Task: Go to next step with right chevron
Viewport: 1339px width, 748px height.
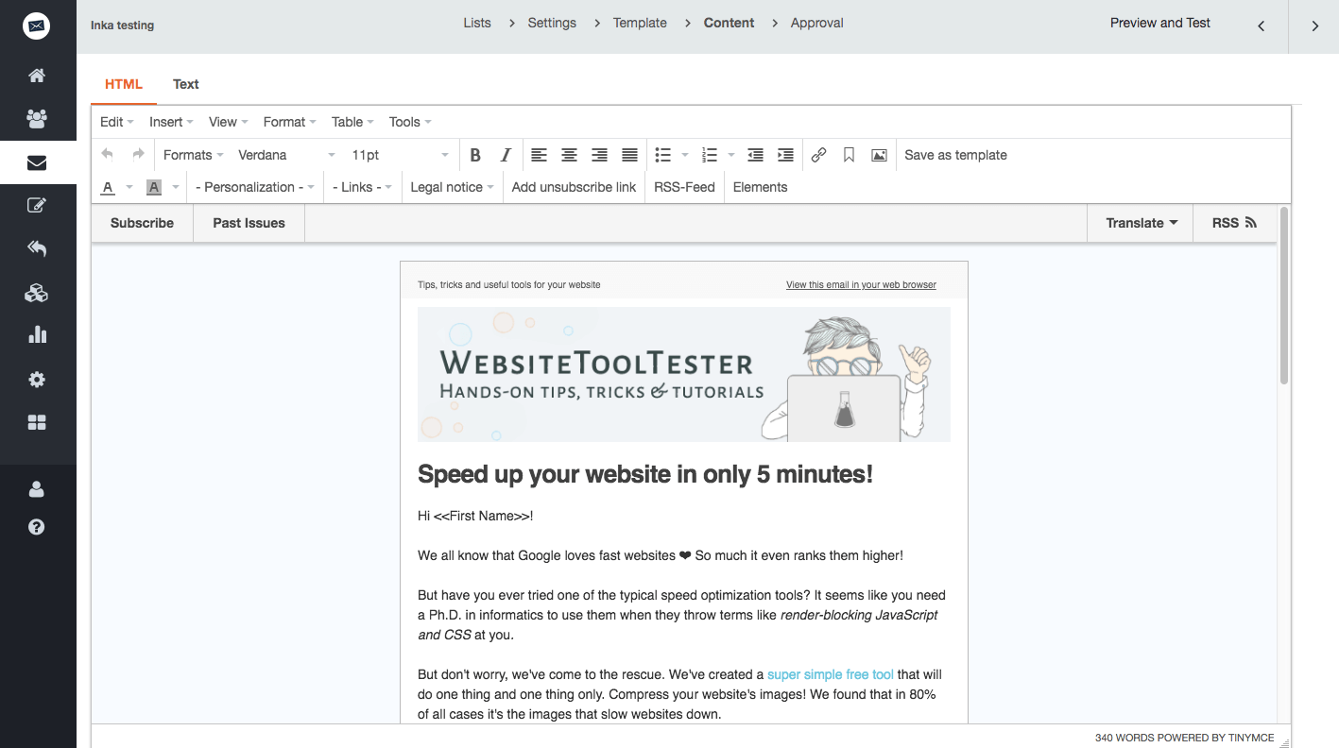Action: pyautogui.click(x=1314, y=26)
